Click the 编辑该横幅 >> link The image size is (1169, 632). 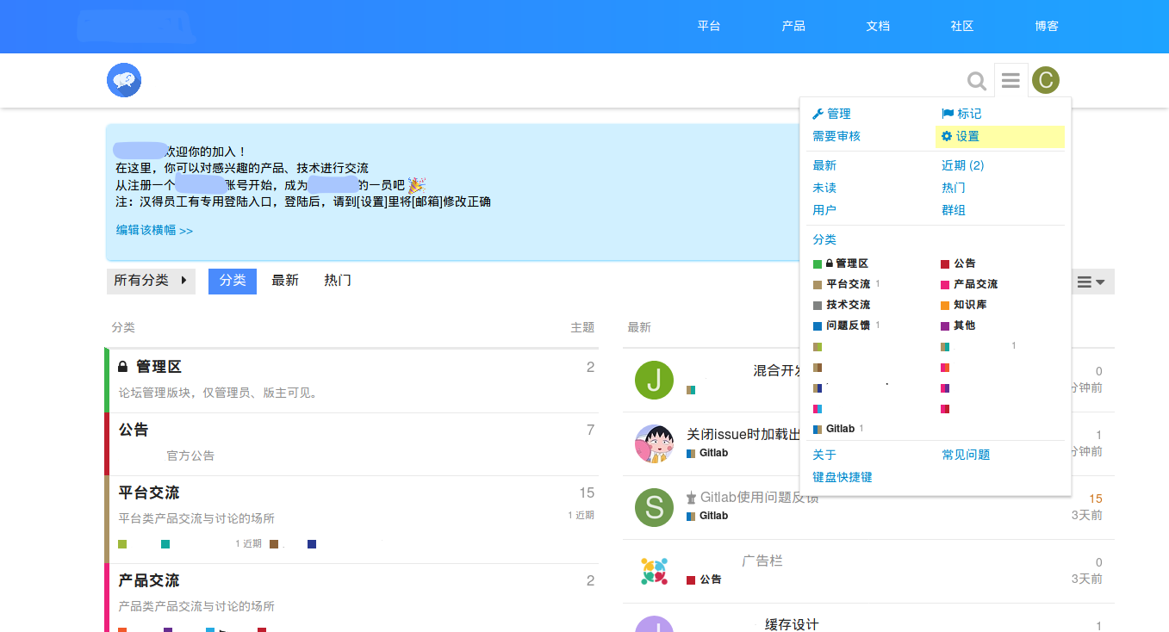pyautogui.click(x=153, y=230)
